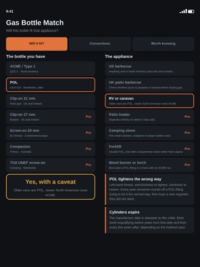Open the Cylinders expire info card

(149, 220)
